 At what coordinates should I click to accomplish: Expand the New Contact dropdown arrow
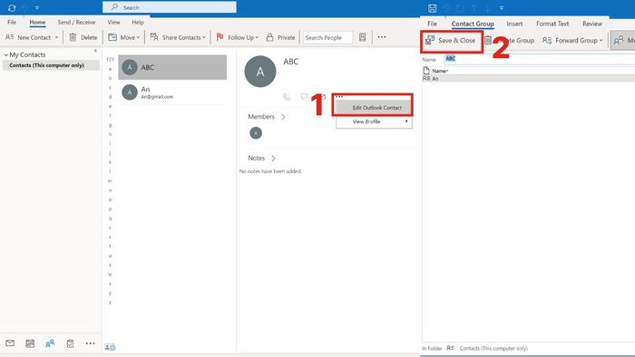point(56,37)
